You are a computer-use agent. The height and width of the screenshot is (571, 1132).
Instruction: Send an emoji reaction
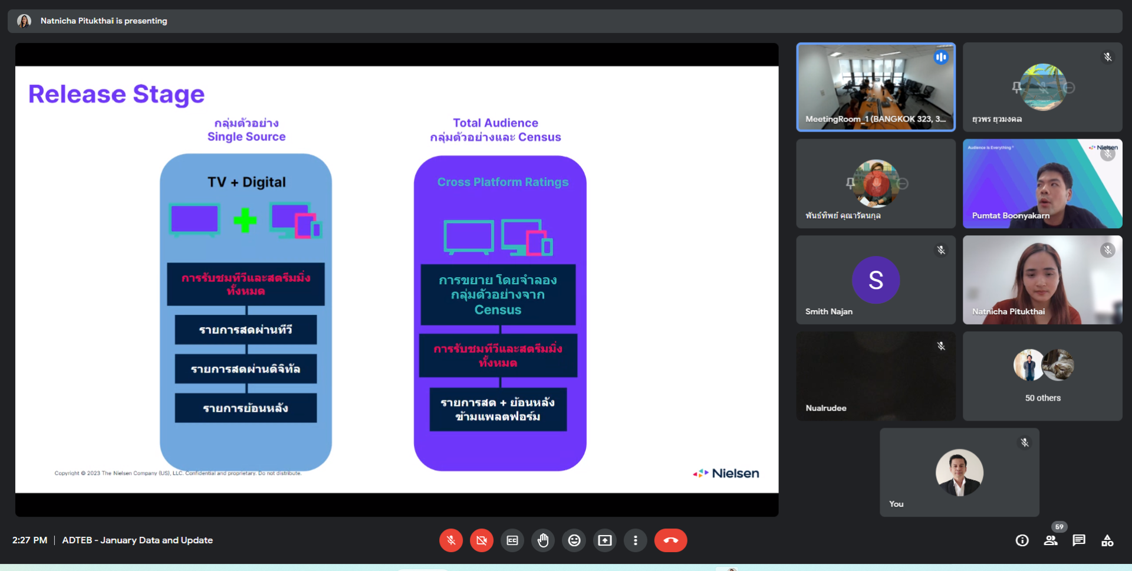pos(574,540)
